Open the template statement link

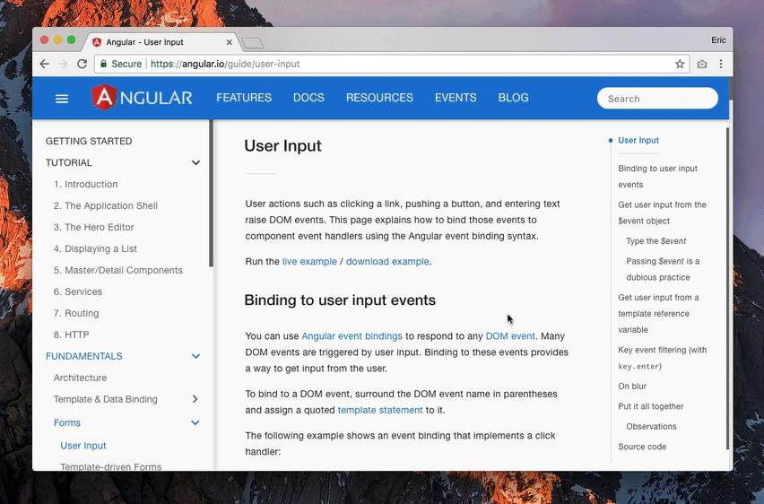click(380, 411)
